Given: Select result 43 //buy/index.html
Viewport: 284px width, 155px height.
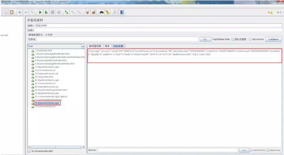Looking at the screenshot, I should coord(44,77).
